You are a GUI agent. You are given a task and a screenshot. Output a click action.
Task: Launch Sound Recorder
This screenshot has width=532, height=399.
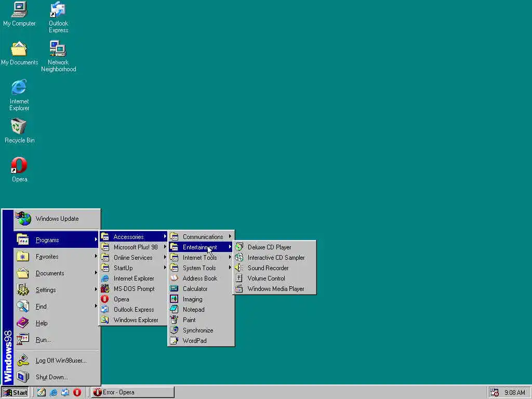tap(275, 268)
